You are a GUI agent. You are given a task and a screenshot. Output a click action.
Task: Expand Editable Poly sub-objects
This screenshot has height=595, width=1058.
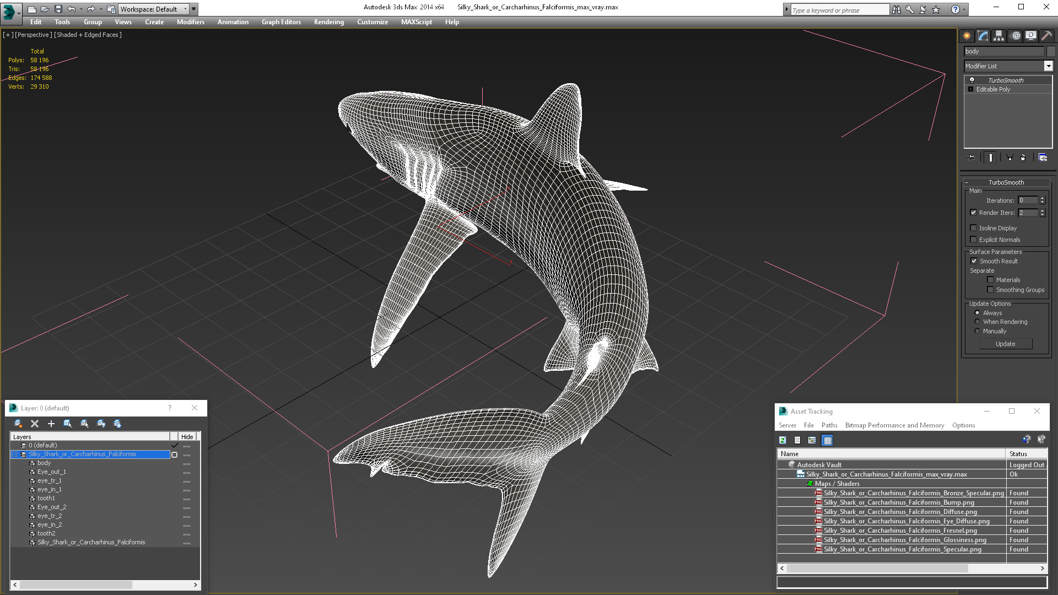coord(971,89)
